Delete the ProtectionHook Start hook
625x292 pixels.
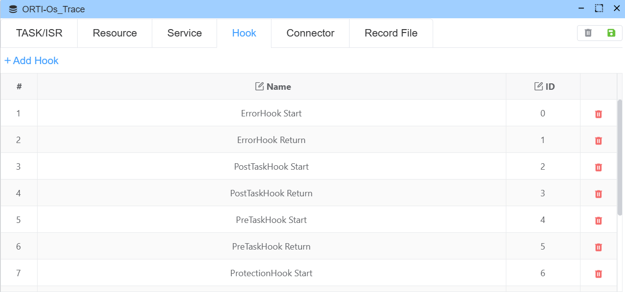pyautogui.click(x=598, y=274)
